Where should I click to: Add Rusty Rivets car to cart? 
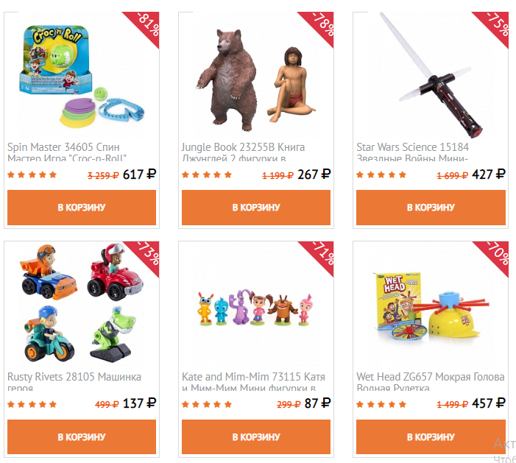click(82, 437)
